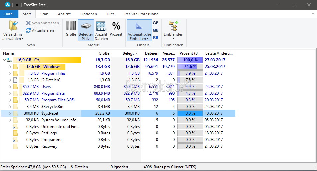Select the $Recycle.Bin row
Screen dimensions: 317x171
(118, 107)
